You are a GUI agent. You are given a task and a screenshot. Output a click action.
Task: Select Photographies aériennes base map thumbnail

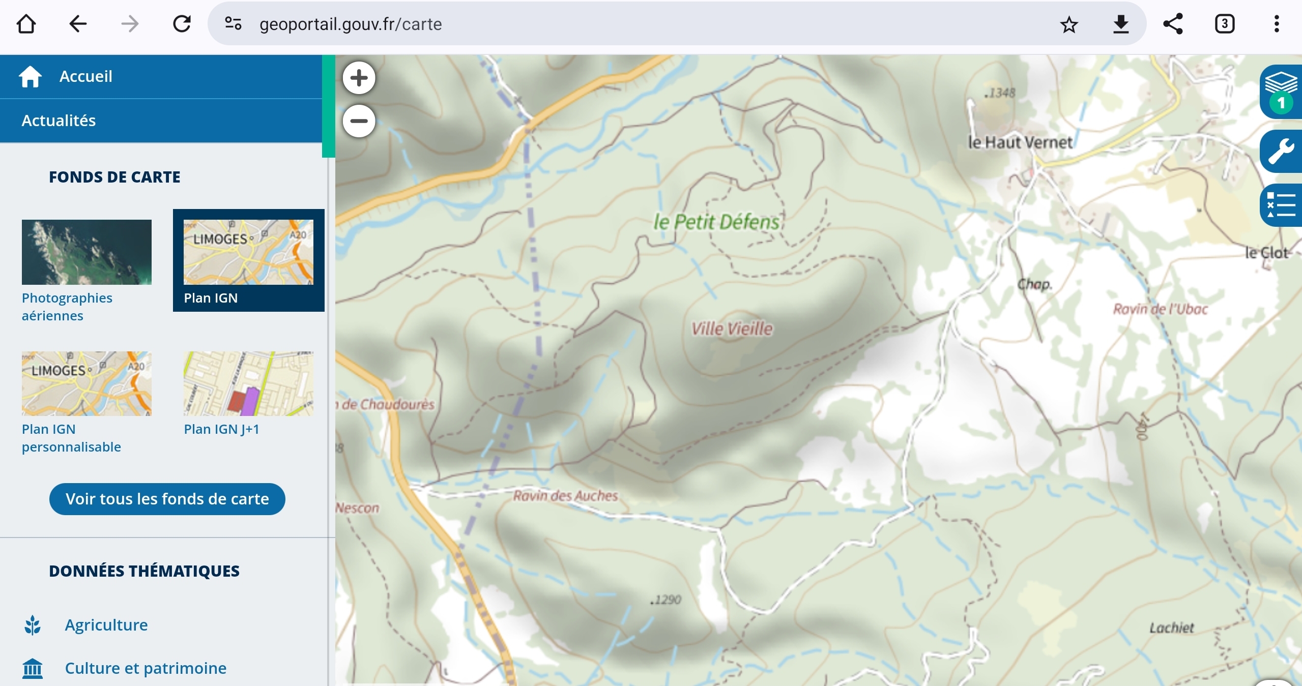86,252
